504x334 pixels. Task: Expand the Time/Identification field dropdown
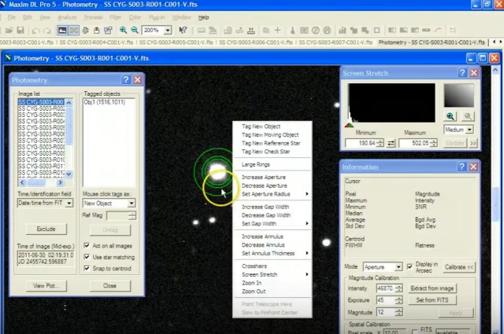71,203
